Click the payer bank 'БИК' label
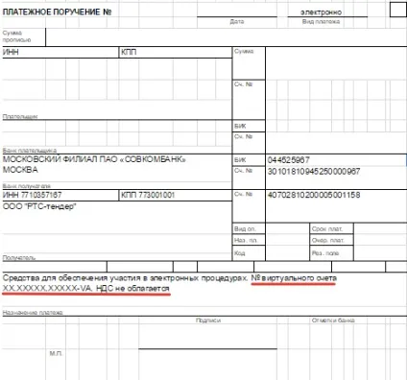The width and height of the screenshot is (407, 380). click(x=240, y=126)
